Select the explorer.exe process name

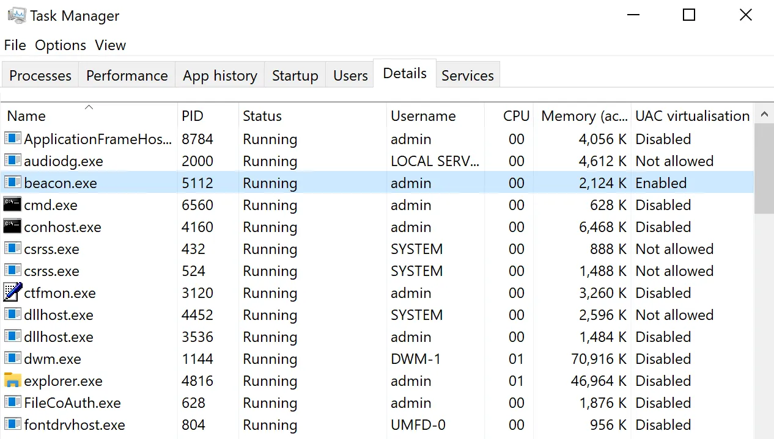64,380
